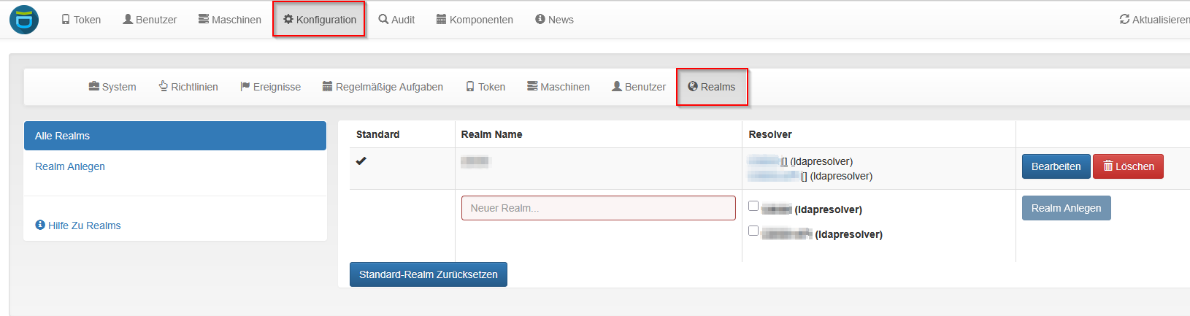Select the Realms globe tab

(712, 87)
